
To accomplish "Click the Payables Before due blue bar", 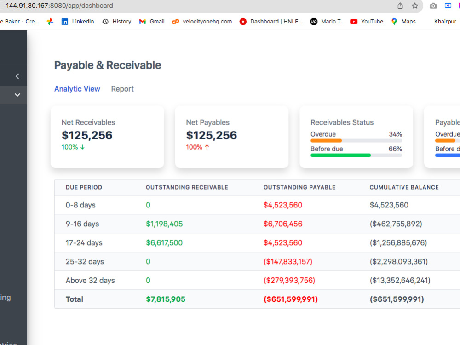I will [x=448, y=155].
